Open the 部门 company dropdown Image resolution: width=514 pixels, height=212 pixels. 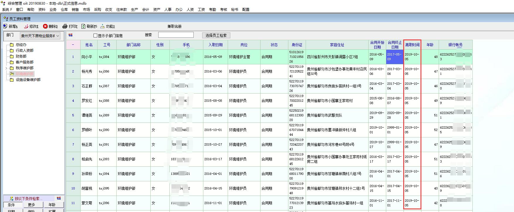(58, 36)
